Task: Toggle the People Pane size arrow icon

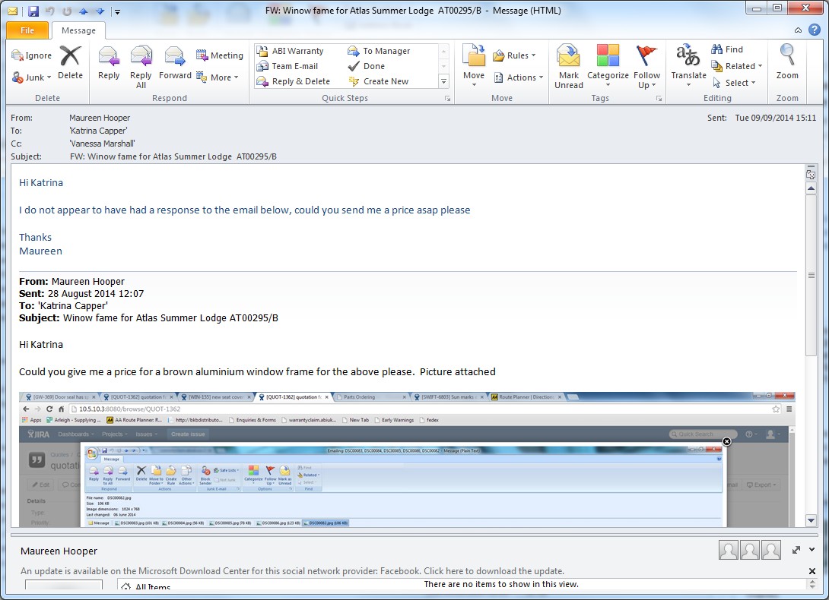Action: pos(796,550)
